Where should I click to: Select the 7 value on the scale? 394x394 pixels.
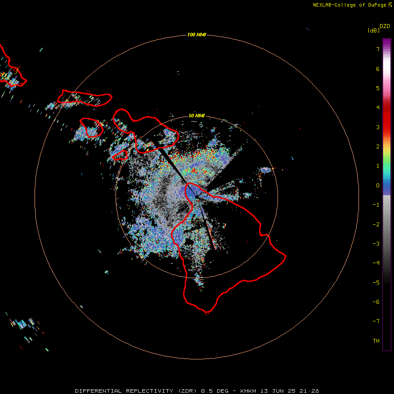click(x=378, y=49)
